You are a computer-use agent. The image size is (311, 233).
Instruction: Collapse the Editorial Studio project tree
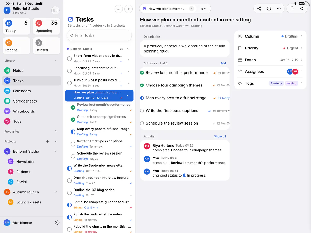(56, 151)
